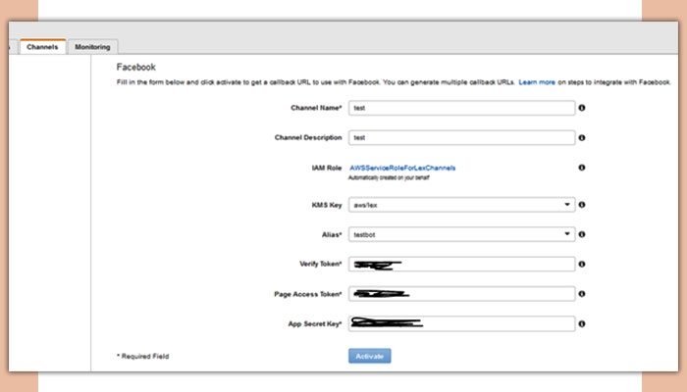This screenshot has height=392, width=687.
Task: Focus the Channel Description input field
Action: 461,138
